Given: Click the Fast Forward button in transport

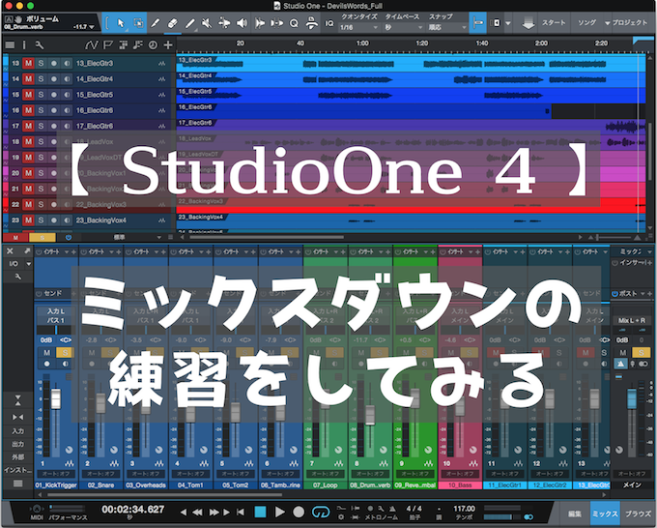Looking at the screenshot, I should (x=214, y=513).
